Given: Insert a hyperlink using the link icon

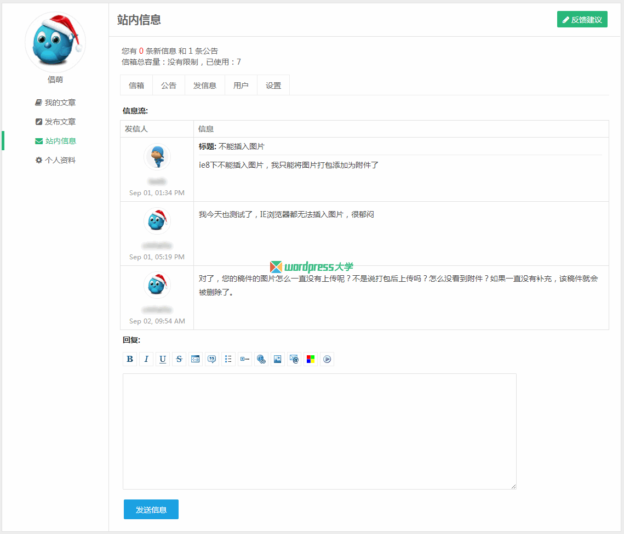Looking at the screenshot, I should click(x=261, y=359).
